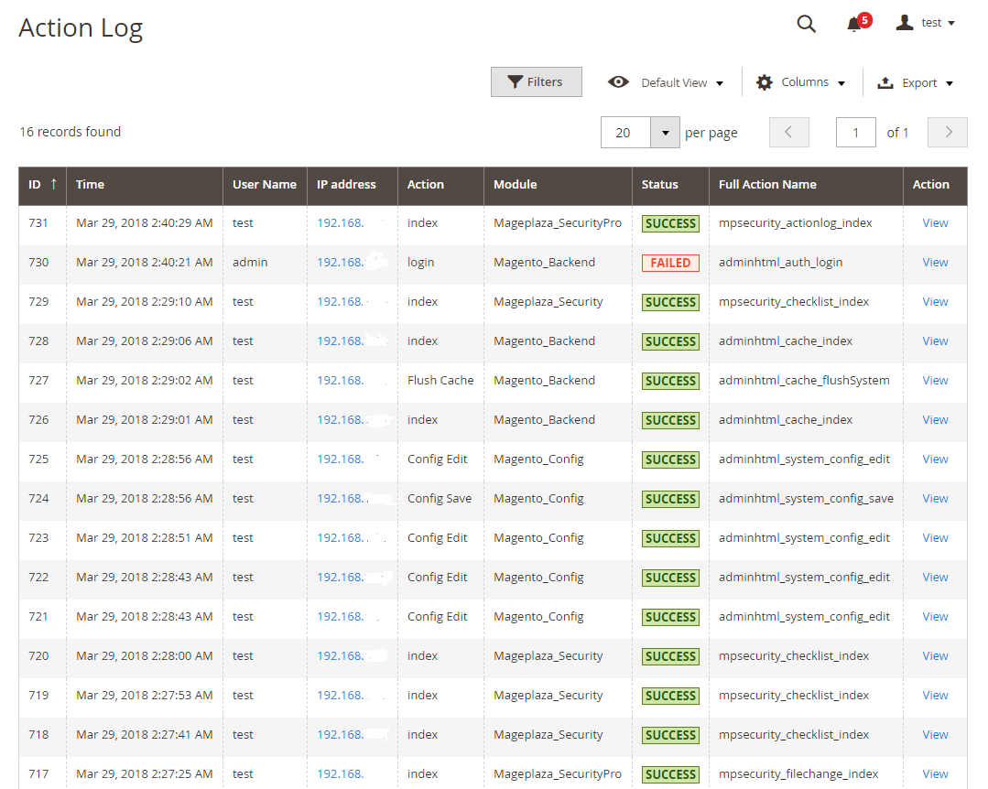
Task: Open the notifications bell icon
Action: 854,24
